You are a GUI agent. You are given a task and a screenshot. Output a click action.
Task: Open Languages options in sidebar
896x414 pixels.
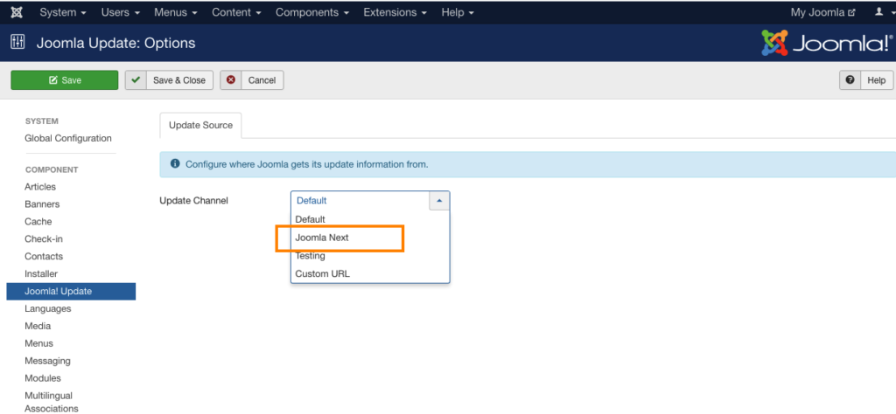pos(48,309)
